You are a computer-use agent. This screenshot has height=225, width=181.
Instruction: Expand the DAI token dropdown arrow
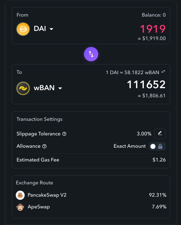51,29
